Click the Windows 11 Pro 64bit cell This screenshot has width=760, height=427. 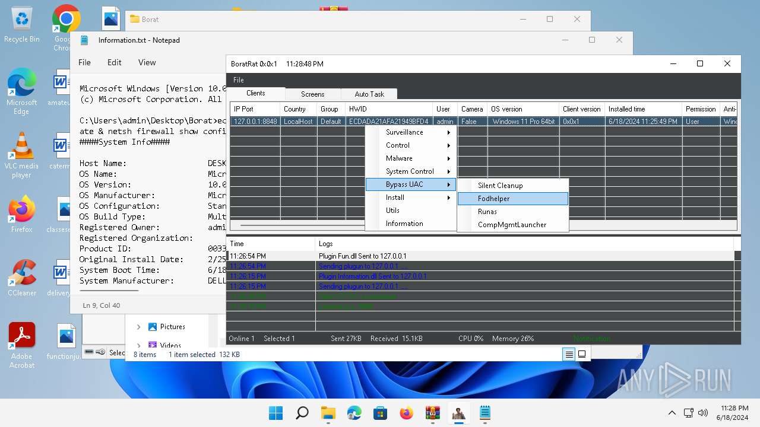coord(524,122)
